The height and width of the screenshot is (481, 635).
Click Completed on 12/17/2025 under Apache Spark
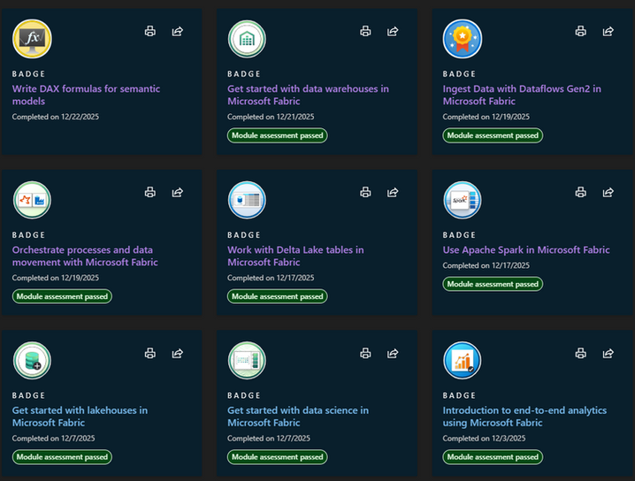pyautogui.click(x=486, y=265)
